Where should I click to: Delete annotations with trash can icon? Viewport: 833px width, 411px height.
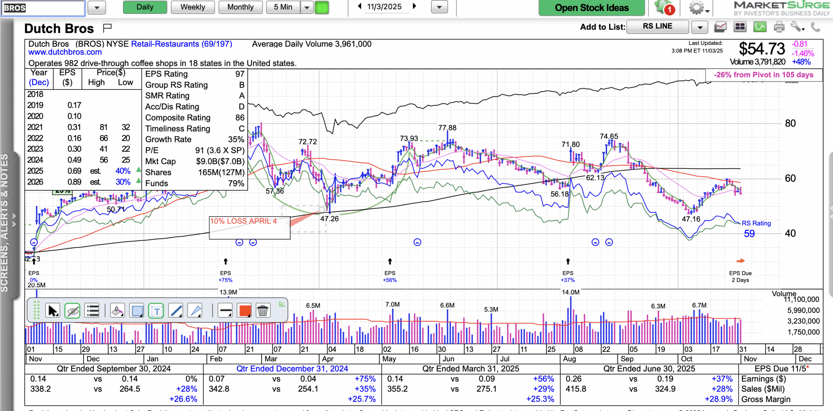click(x=262, y=311)
